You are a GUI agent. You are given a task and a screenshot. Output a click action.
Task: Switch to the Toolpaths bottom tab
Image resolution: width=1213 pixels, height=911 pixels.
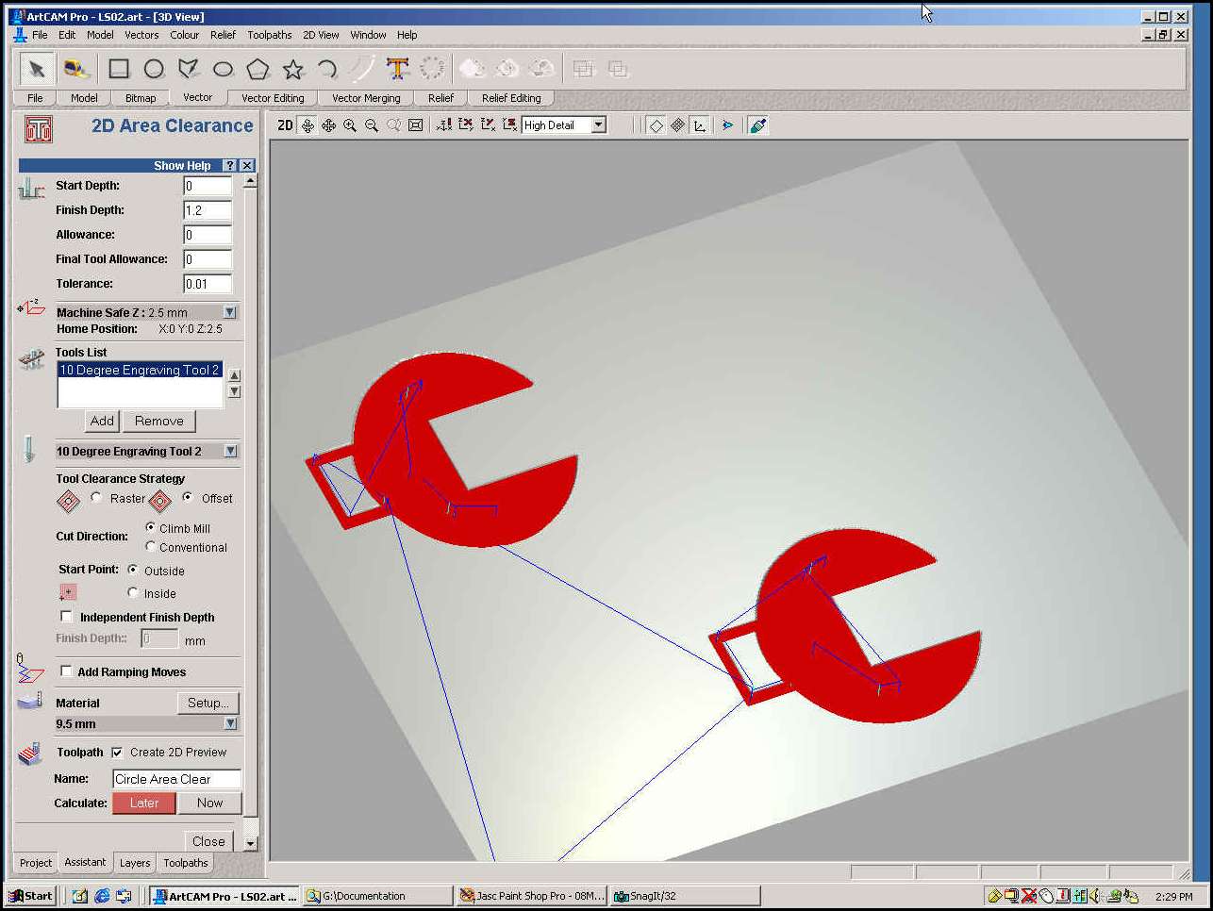(186, 863)
